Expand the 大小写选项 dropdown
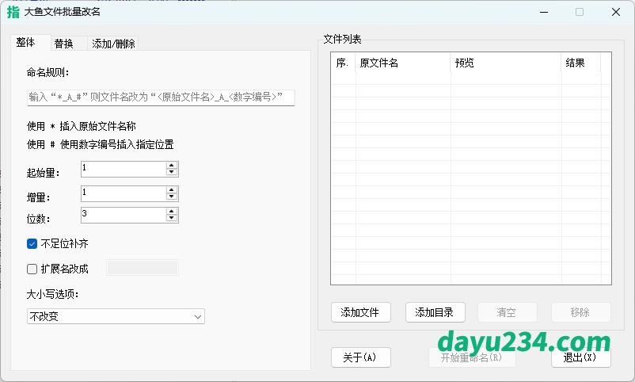Image resolution: width=635 pixels, height=382 pixels. (x=116, y=316)
